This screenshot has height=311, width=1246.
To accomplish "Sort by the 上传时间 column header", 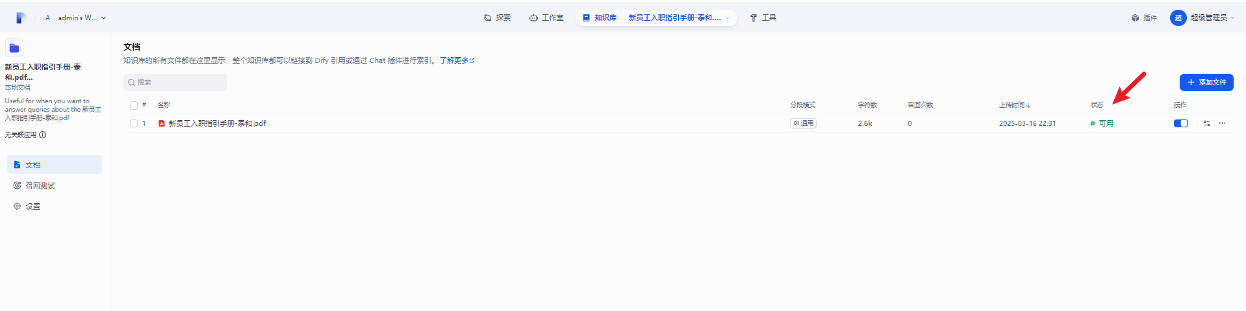I will coord(1015,105).
